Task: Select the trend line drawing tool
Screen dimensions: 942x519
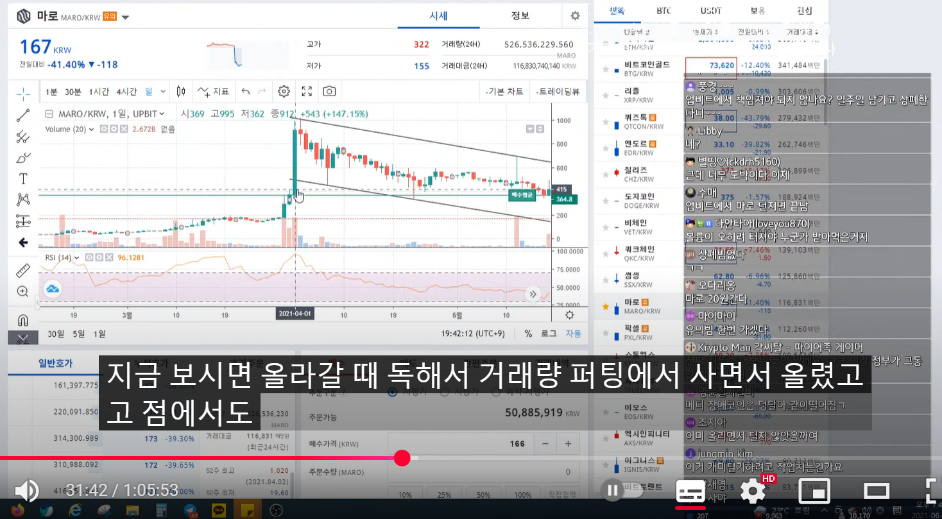Action: click(x=23, y=115)
